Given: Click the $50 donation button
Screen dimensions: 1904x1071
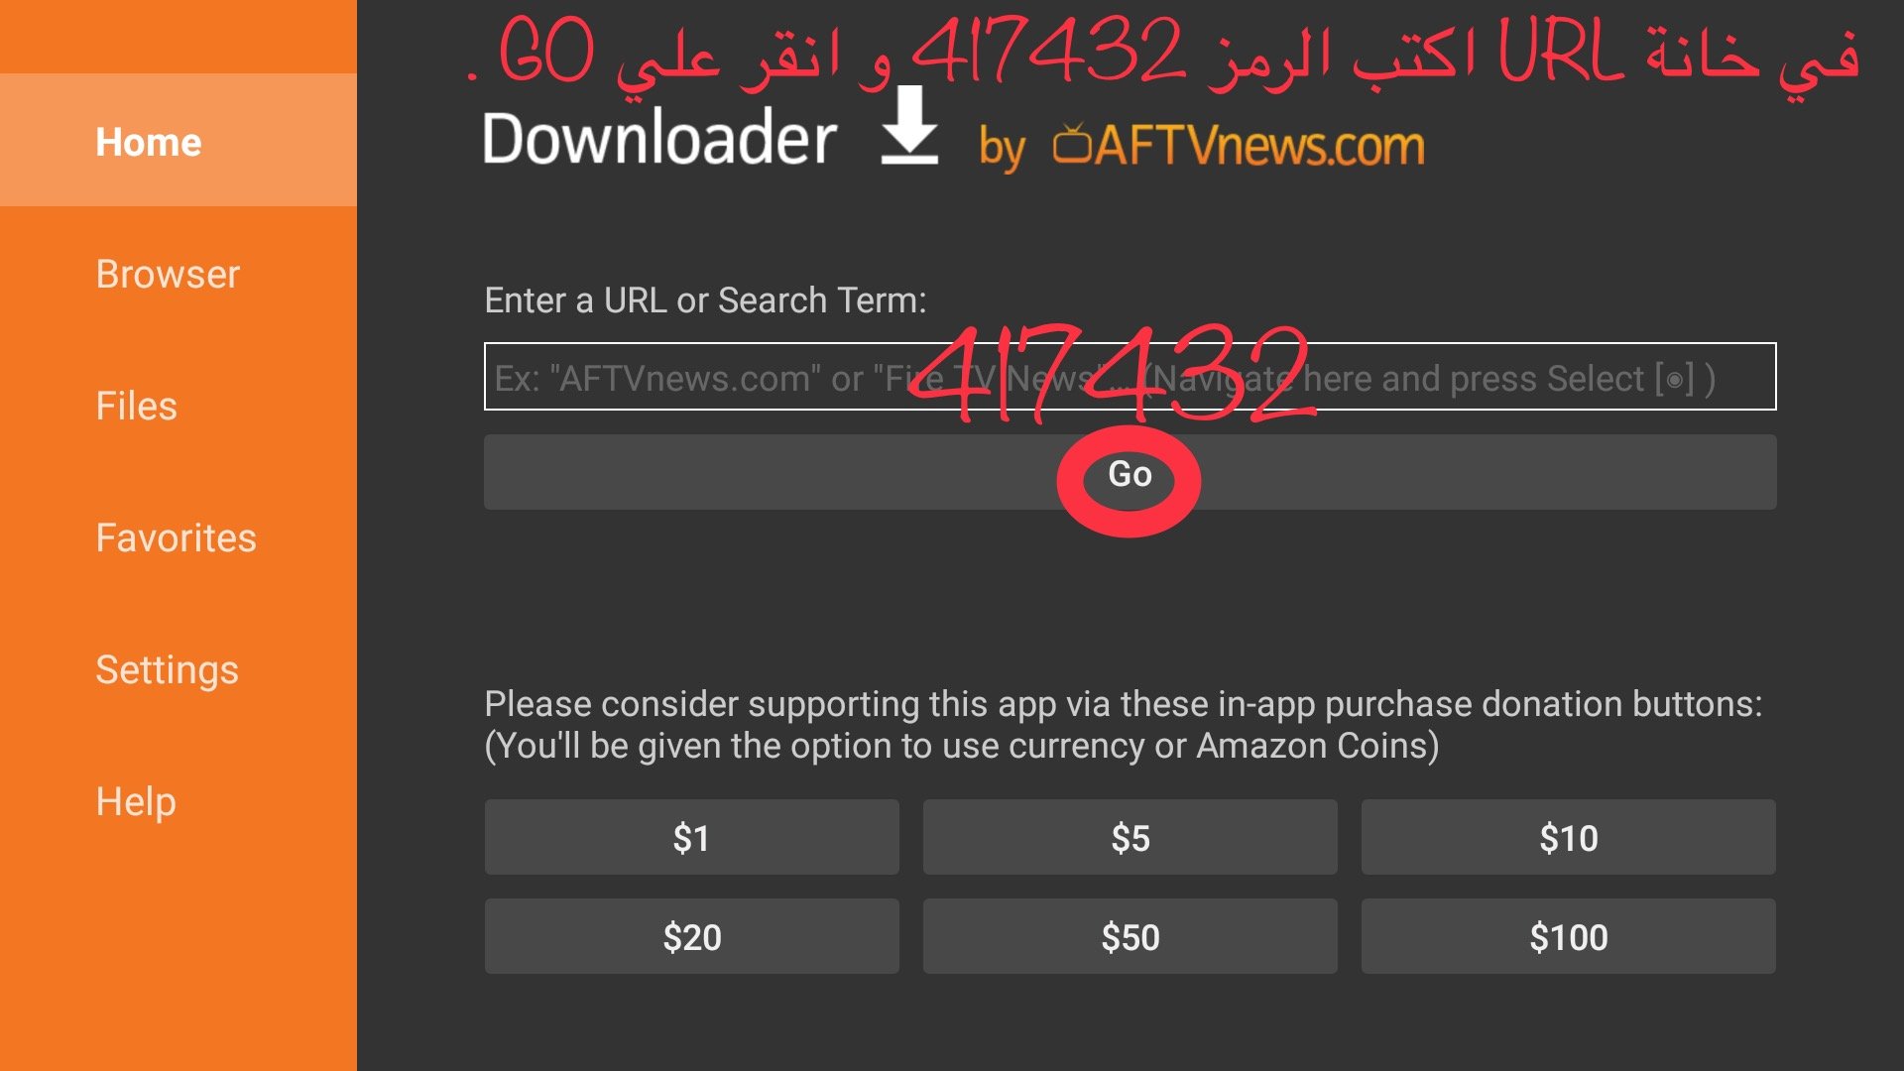Looking at the screenshot, I should tap(1130, 937).
